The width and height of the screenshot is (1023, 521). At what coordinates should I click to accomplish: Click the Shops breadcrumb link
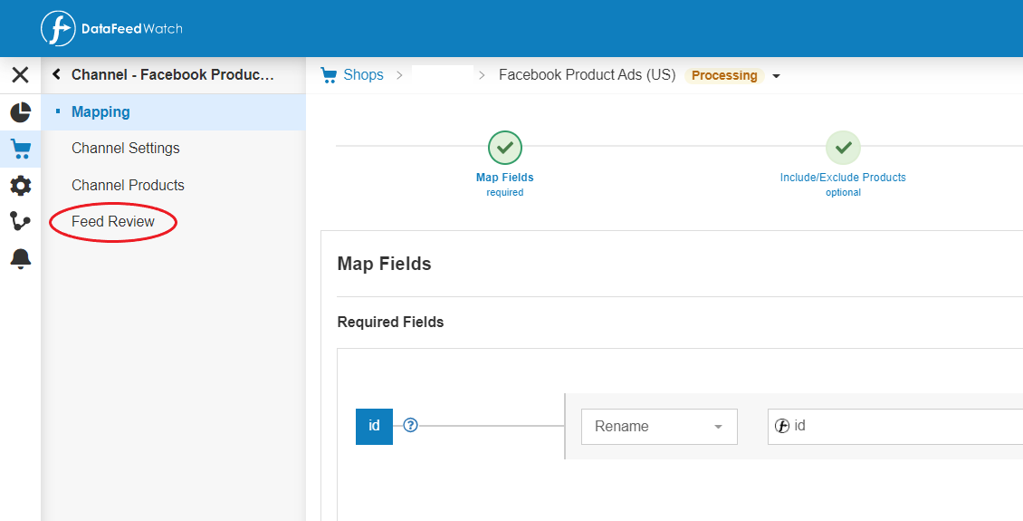tap(362, 75)
